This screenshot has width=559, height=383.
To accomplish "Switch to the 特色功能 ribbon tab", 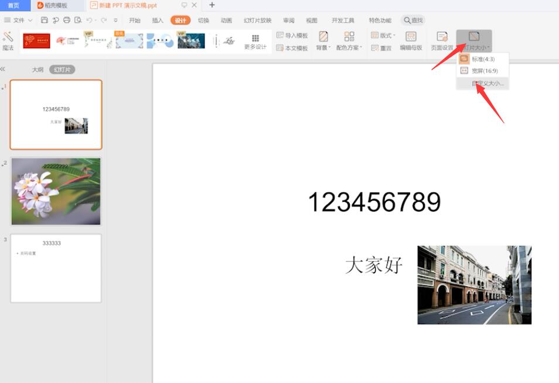I will (380, 20).
